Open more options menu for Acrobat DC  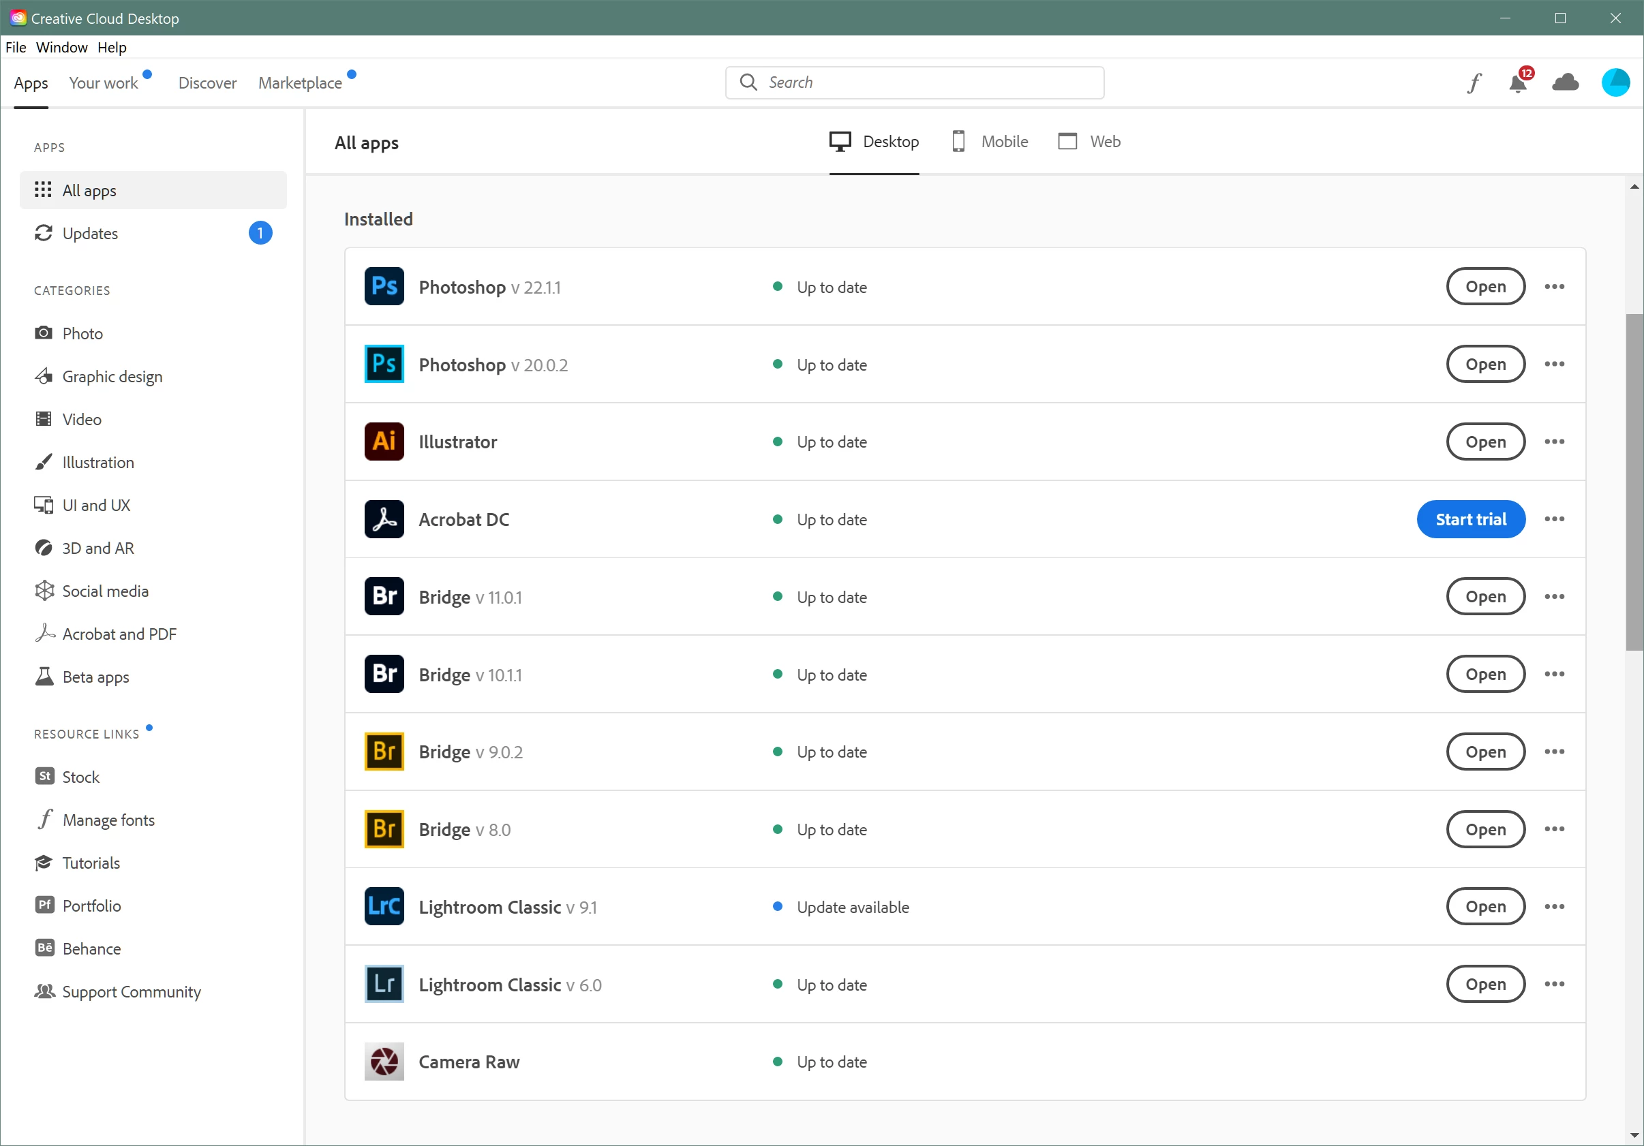[x=1554, y=519]
